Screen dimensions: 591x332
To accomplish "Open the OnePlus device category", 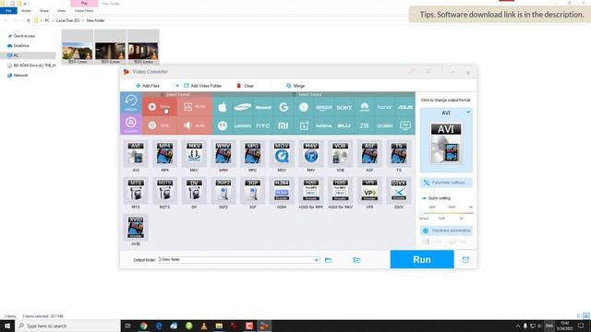I will pos(304,125).
